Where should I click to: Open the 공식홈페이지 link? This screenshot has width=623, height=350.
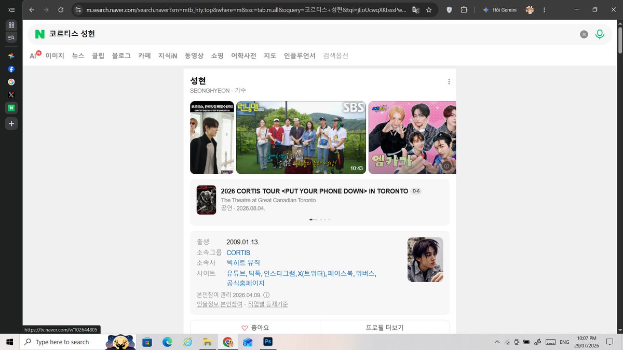pos(246,283)
